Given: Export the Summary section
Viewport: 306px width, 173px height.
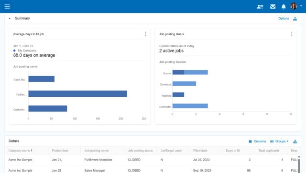Looking at the screenshot, I should [x=295, y=19].
